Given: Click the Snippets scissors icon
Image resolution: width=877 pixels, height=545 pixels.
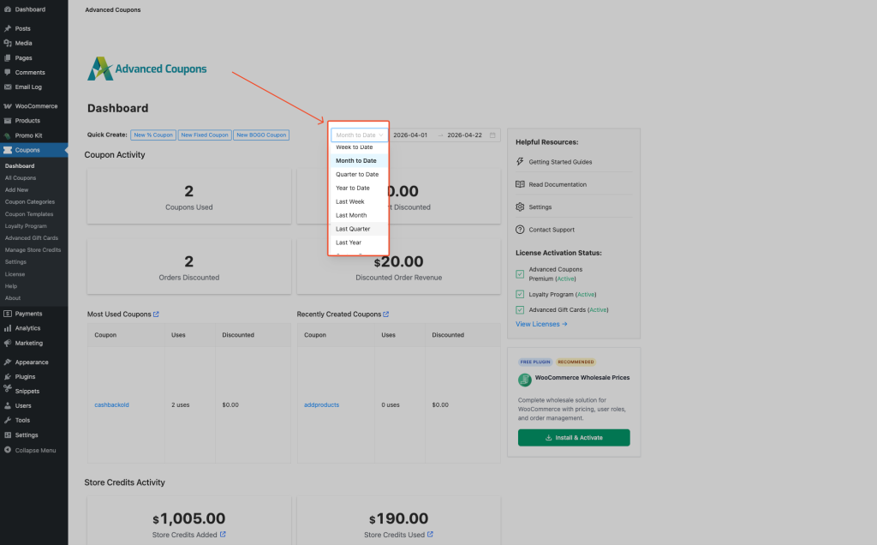Looking at the screenshot, I should [x=7, y=389].
